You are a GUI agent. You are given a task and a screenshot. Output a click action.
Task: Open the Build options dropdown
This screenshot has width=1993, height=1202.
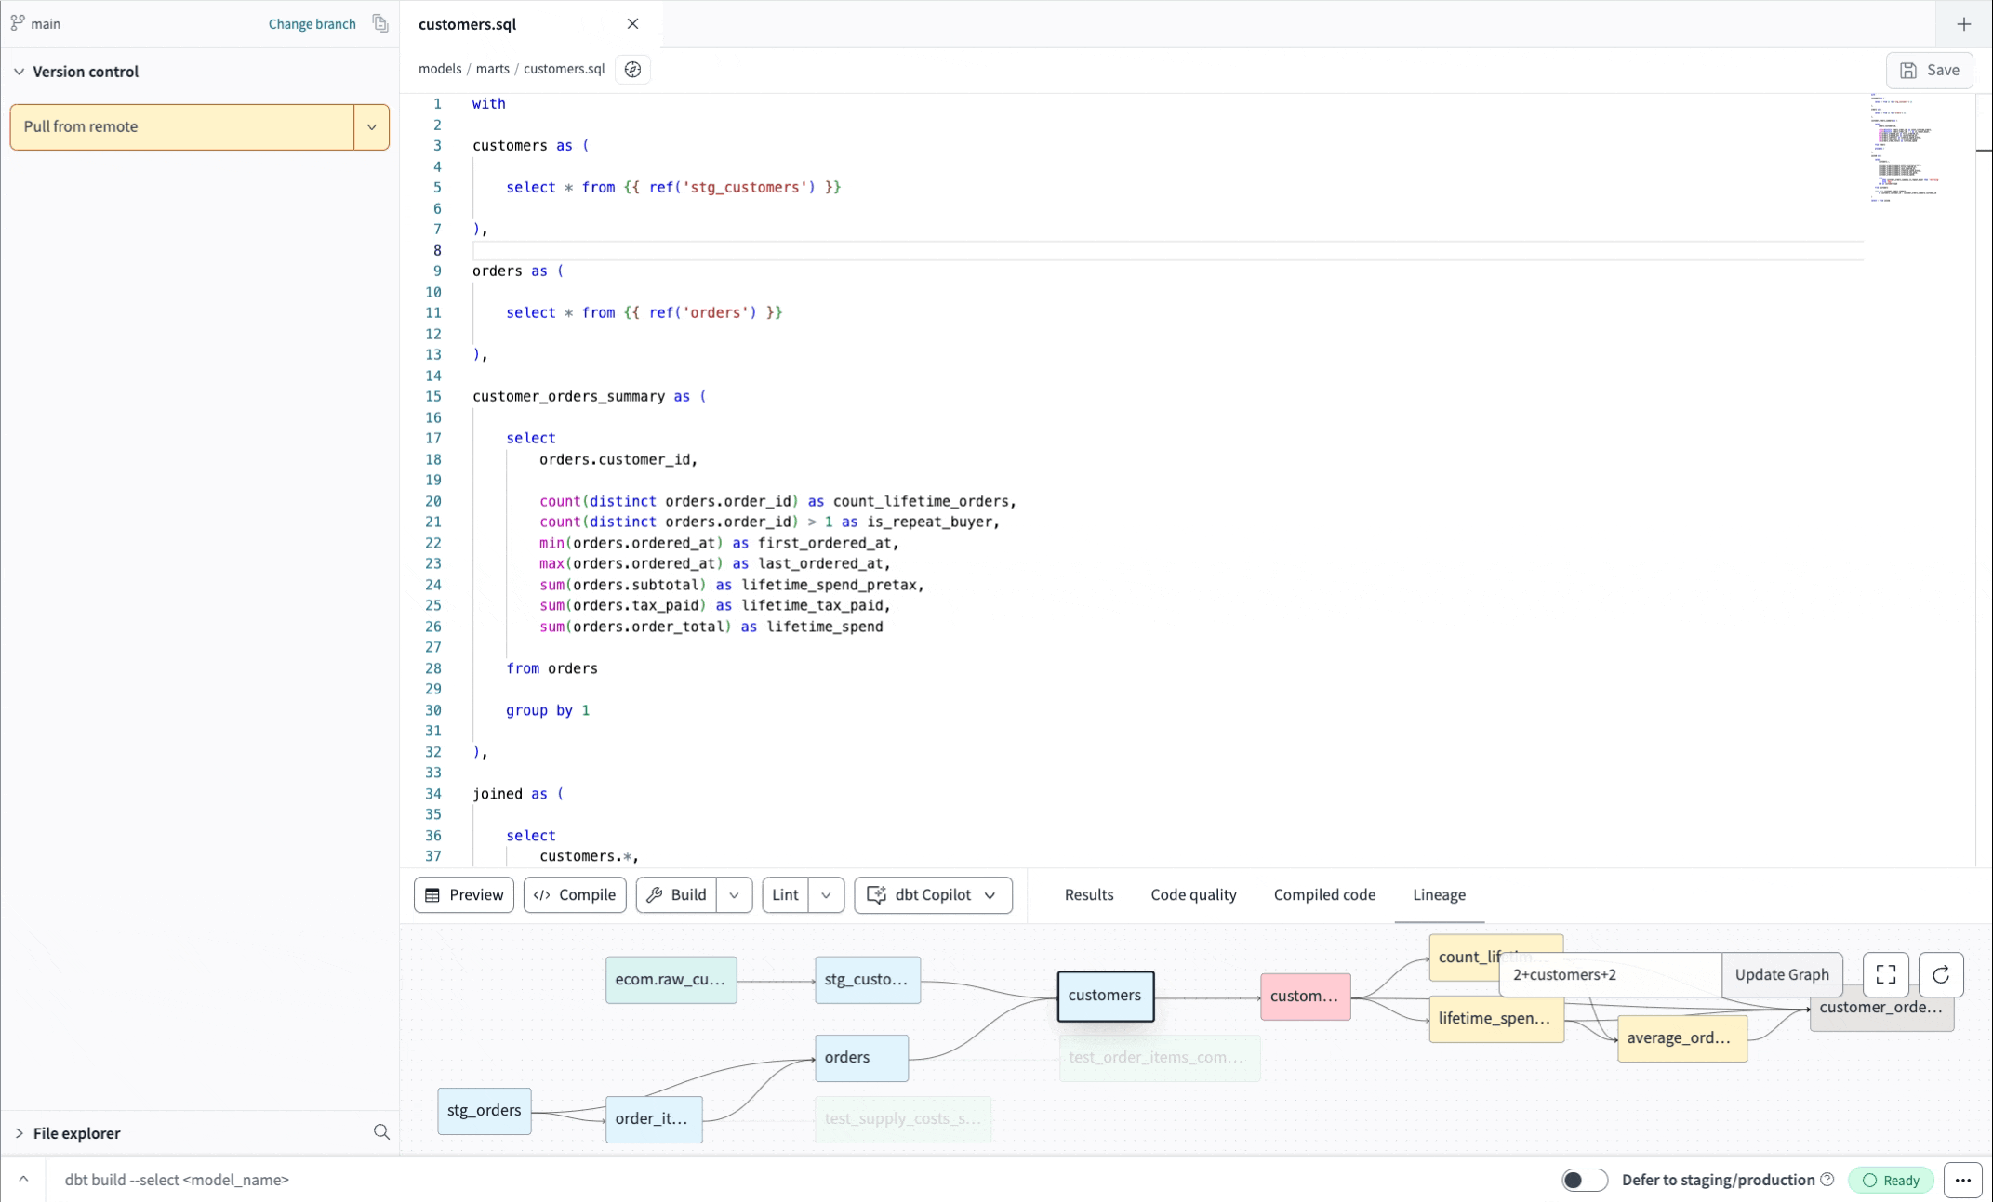click(734, 894)
